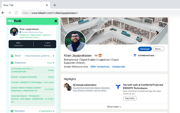Open the Contact info link

tap(119, 67)
